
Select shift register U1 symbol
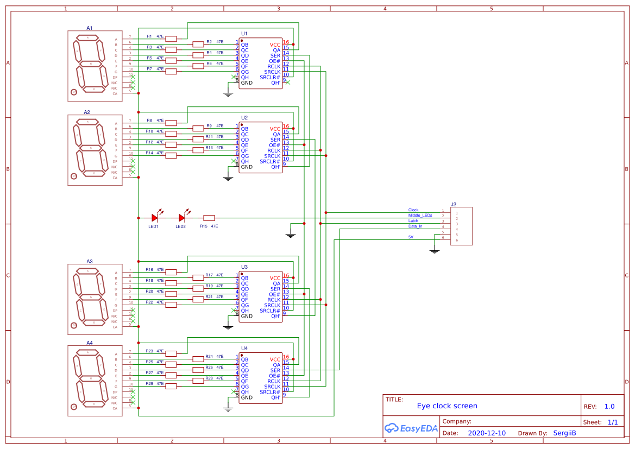261,62
